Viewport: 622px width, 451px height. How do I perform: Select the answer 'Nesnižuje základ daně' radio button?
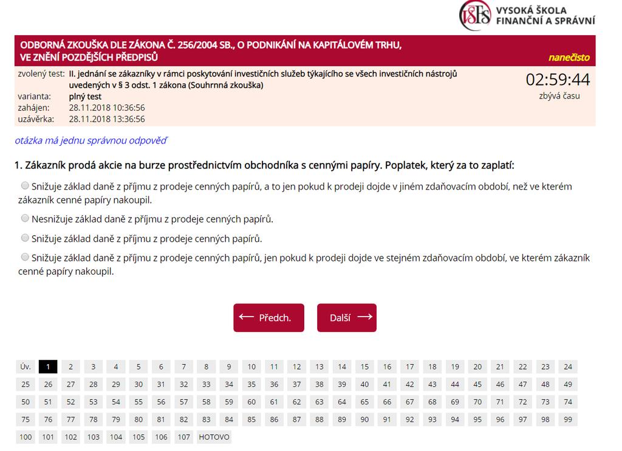[x=25, y=218]
